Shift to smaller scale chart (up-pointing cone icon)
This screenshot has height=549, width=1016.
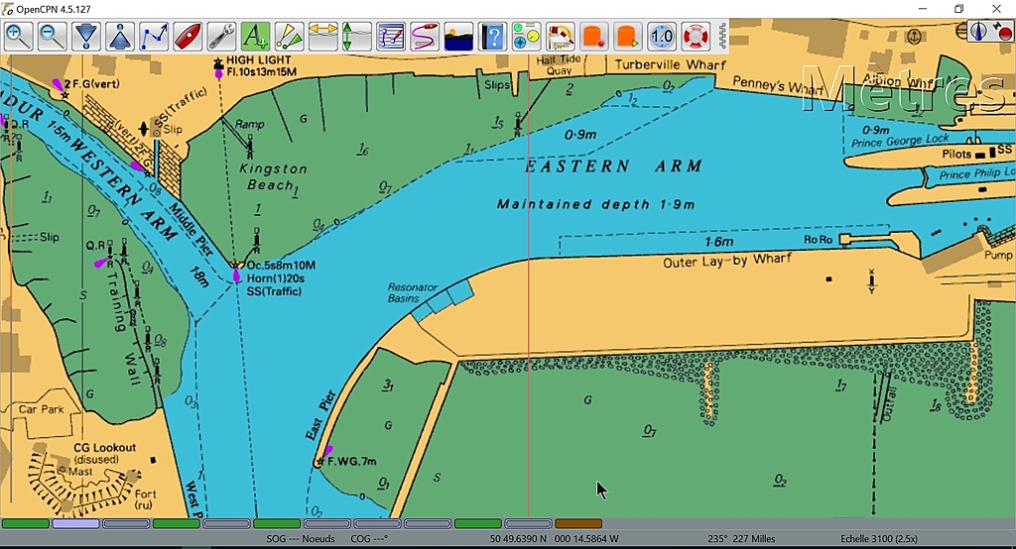pyautogui.click(x=120, y=37)
